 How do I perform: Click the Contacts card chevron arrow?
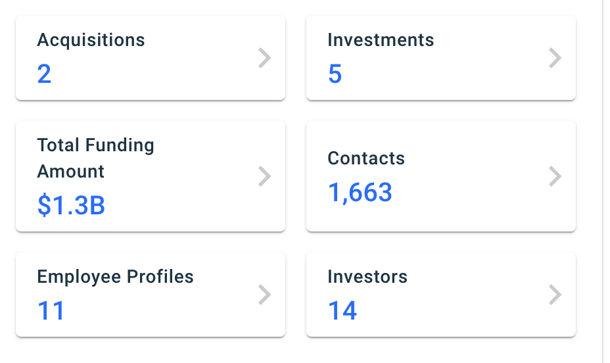(555, 176)
